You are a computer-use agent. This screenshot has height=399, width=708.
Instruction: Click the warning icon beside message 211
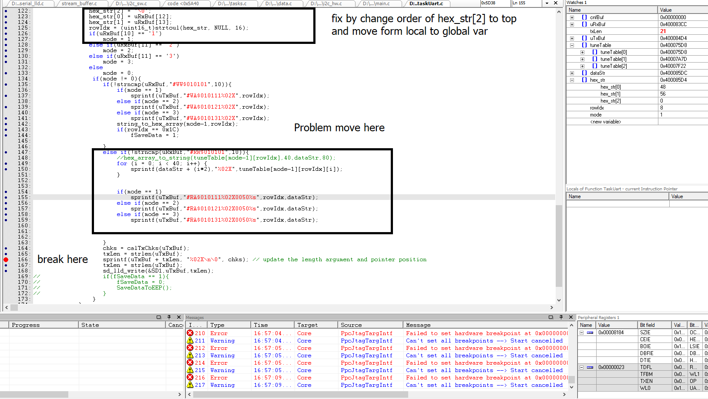pyautogui.click(x=190, y=340)
